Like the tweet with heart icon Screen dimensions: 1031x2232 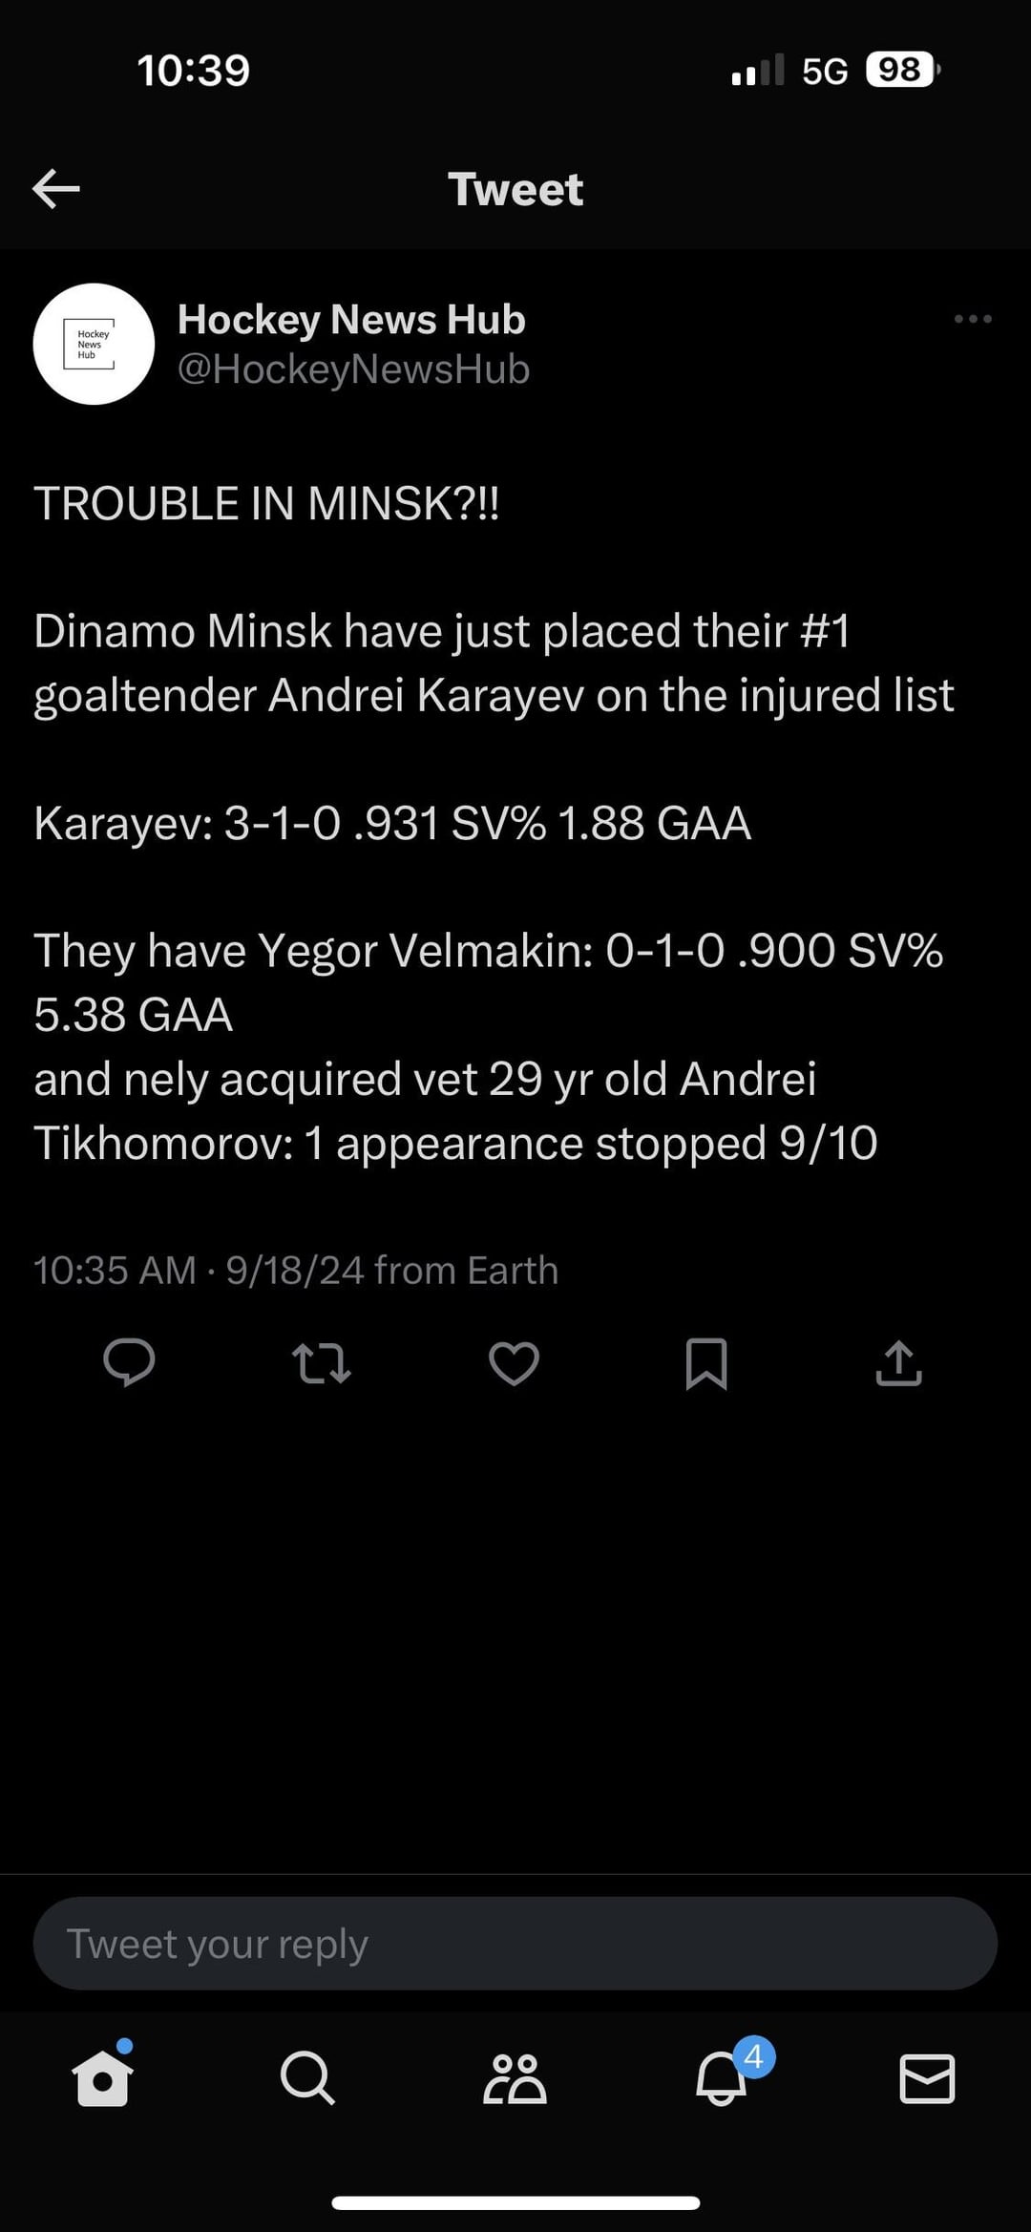pos(514,1363)
